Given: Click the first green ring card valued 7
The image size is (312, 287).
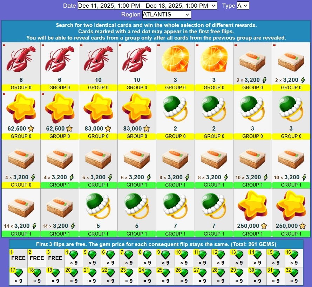Looking at the screenshot, I should coord(175,213).
